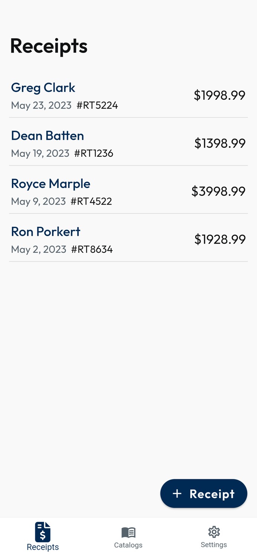Select Royce Marple's receipt entry
The image size is (257, 556).
tap(128, 191)
